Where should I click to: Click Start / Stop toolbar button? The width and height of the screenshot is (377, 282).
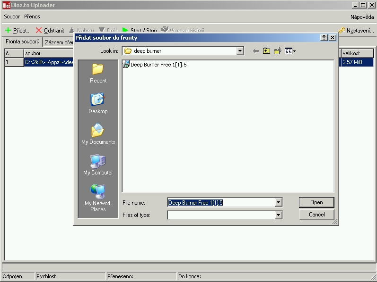point(140,30)
